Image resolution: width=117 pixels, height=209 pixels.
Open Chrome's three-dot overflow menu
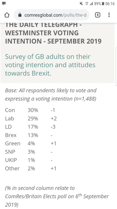click(109, 15)
